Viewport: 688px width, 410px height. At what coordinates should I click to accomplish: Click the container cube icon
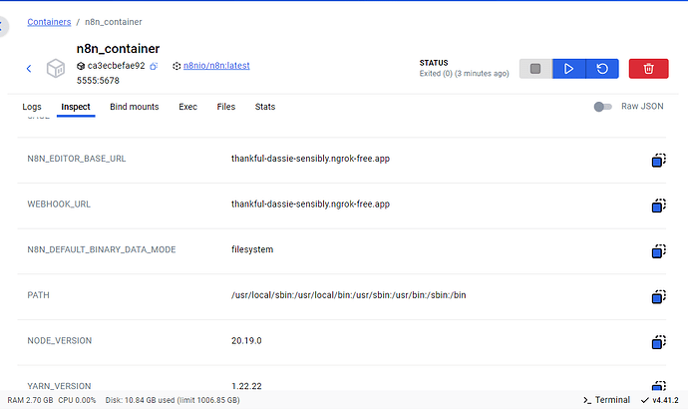coord(56,69)
